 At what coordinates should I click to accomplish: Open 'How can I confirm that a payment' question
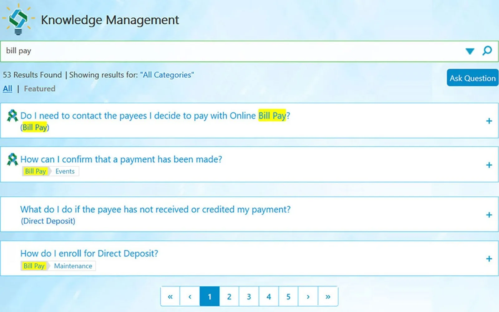pyautogui.click(x=121, y=159)
